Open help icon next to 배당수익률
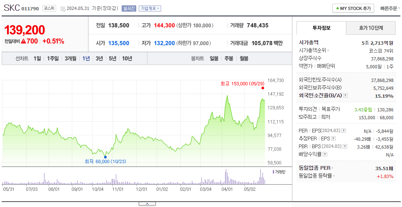 pyautogui.click(x=325, y=154)
